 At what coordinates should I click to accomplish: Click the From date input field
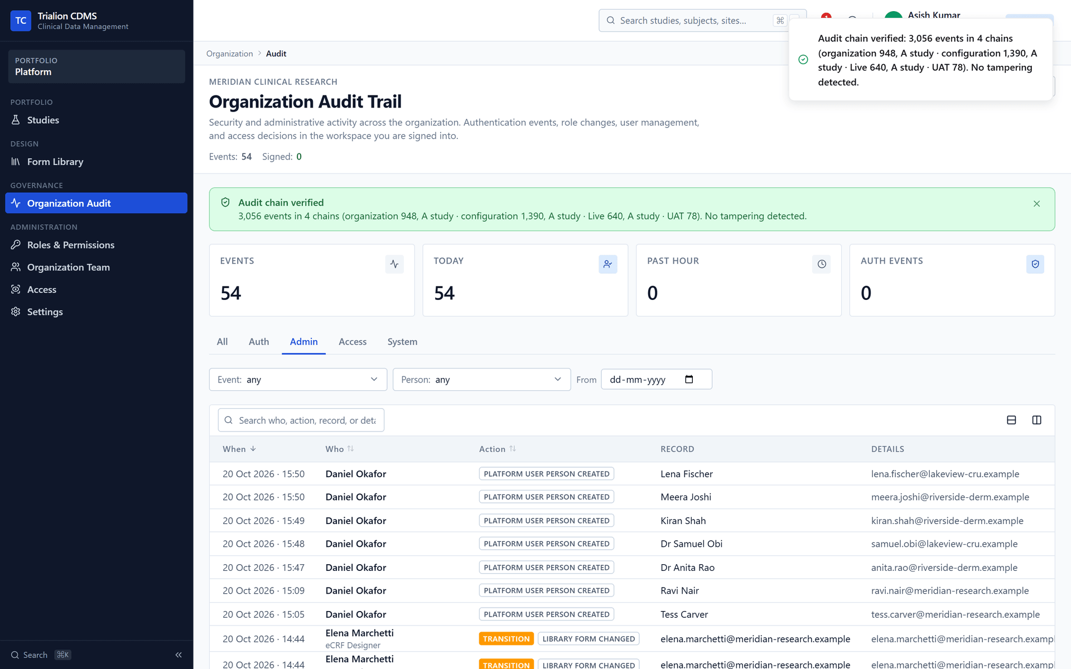(x=657, y=380)
